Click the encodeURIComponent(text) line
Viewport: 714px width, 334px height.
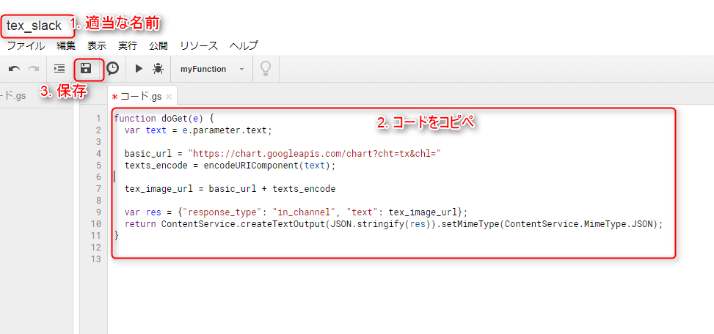point(230,166)
